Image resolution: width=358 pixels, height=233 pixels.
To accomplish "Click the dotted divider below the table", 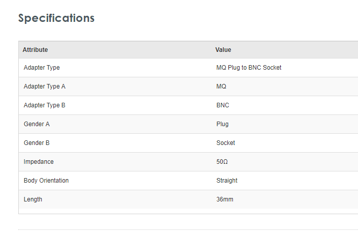I will coord(188,229).
